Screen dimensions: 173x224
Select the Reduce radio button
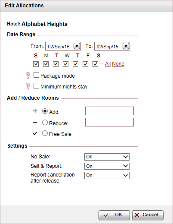coord(45,123)
